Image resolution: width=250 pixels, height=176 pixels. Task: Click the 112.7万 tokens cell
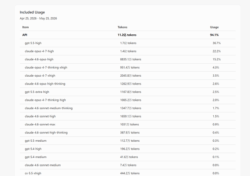(130, 141)
